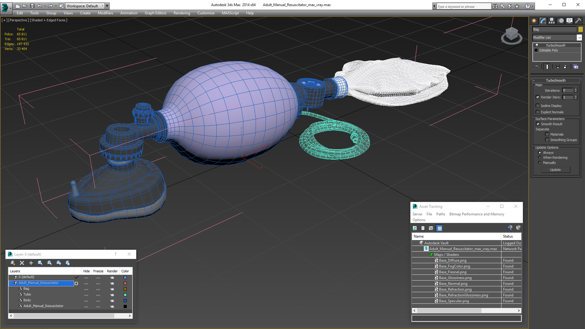The width and height of the screenshot is (585, 329).
Task: Click the Favorites star icon
Action: click(x=517, y=6)
